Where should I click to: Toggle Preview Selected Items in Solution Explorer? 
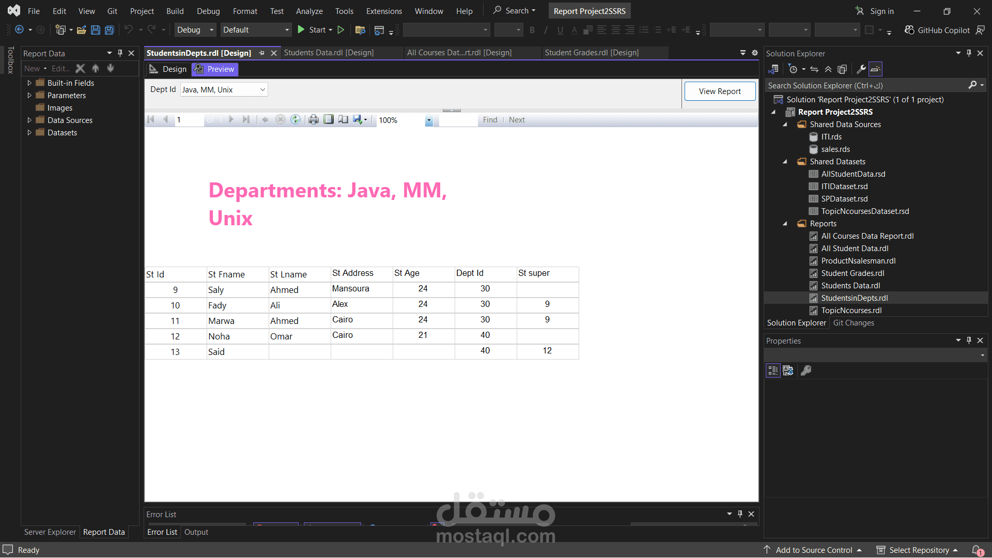click(x=875, y=69)
